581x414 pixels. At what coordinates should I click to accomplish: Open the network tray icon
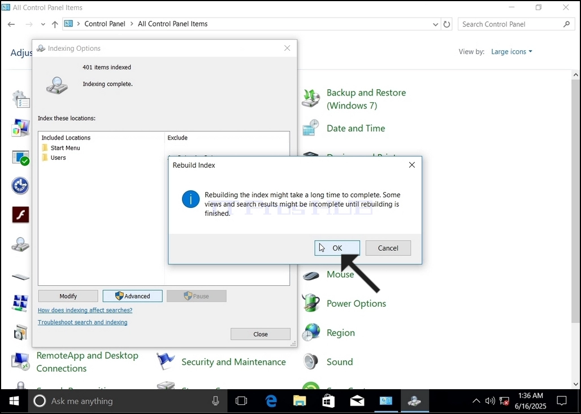point(504,401)
